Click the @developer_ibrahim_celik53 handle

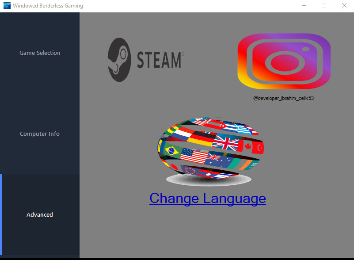pos(284,98)
